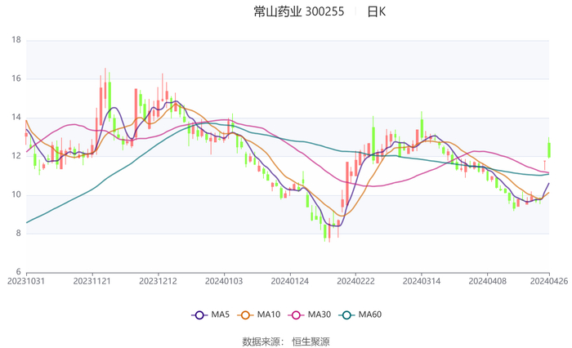Viewport: 572px width, 348px height.
Task: Select the 20231031 date axis label
Action: pyautogui.click(x=26, y=281)
